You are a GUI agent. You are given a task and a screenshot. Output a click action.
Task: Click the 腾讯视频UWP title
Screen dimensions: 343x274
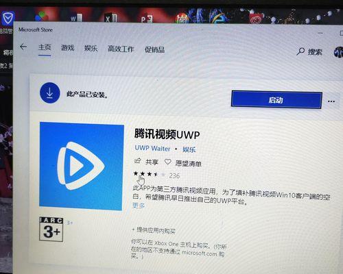pos(167,134)
